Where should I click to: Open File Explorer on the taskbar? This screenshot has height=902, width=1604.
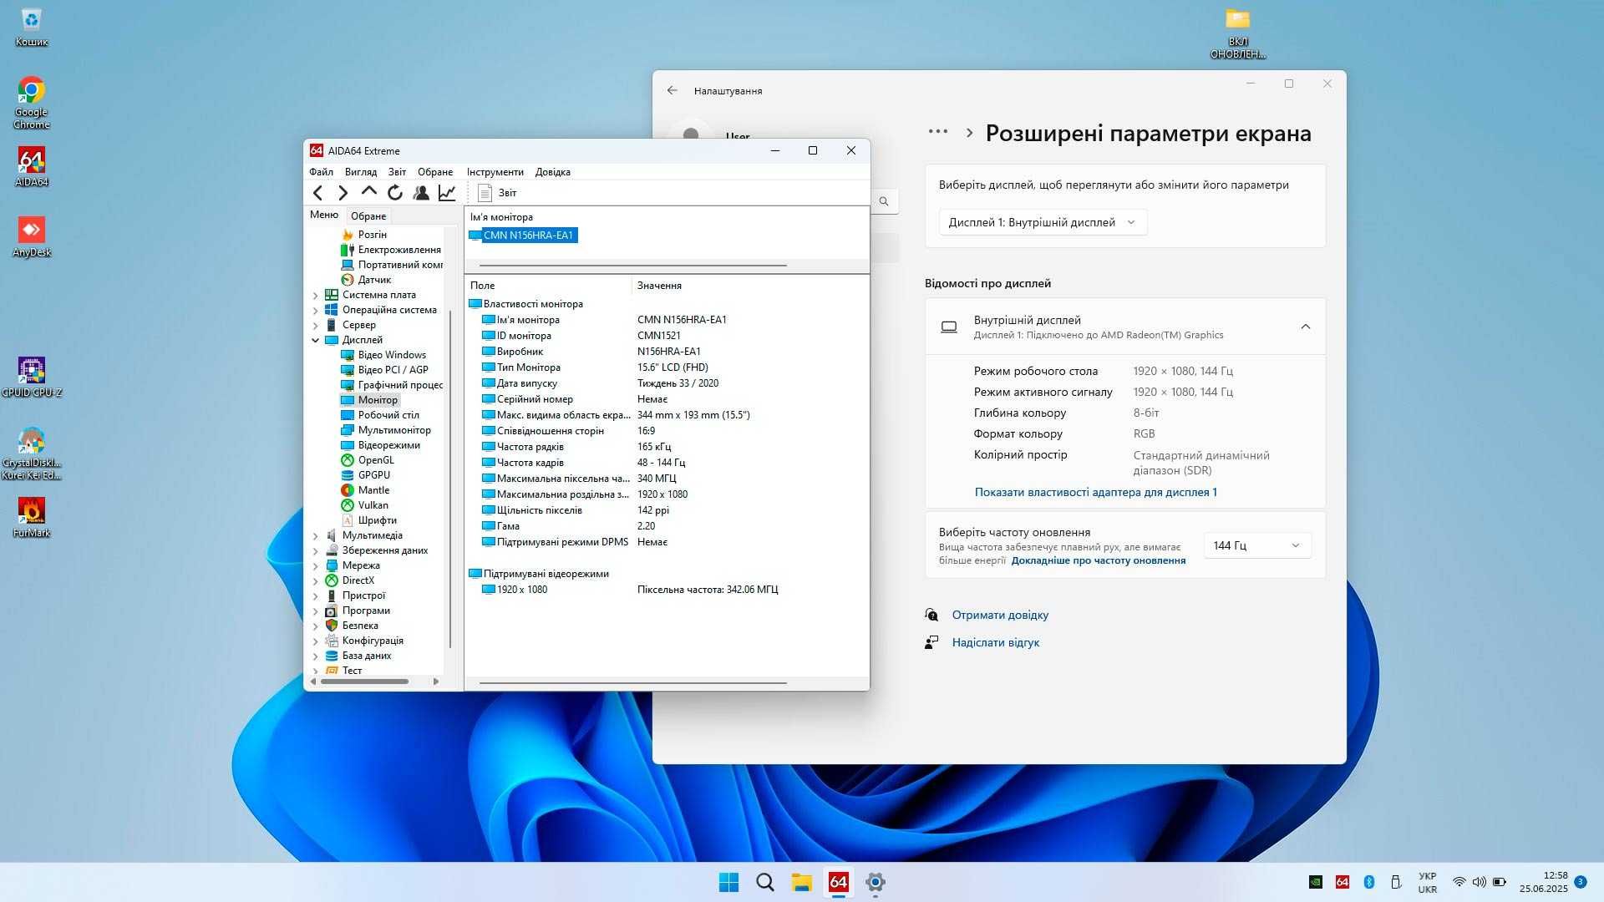pos(801,882)
